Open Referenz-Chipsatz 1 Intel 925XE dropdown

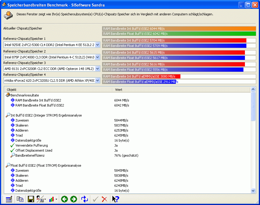[98, 45]
